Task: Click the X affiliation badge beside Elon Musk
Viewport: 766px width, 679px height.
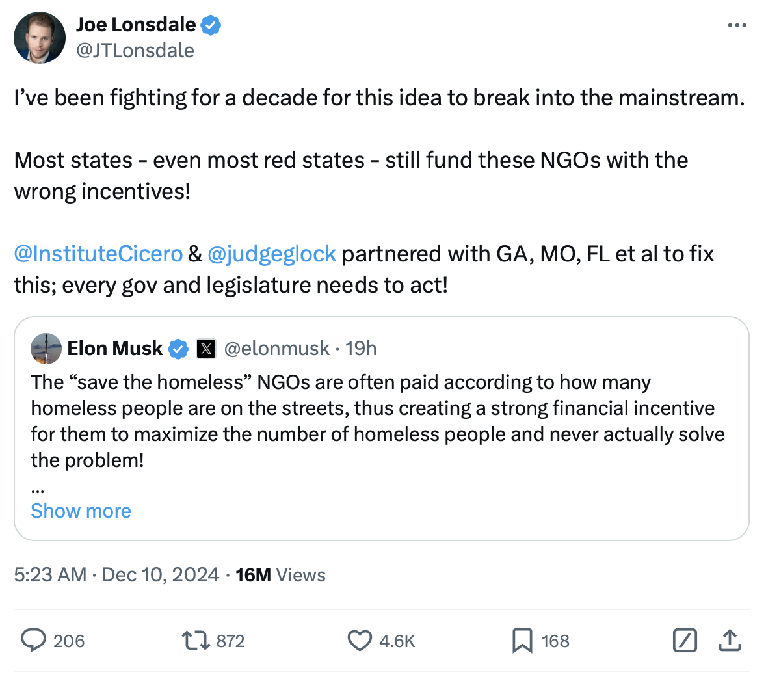Action: (x=205, y=349)
